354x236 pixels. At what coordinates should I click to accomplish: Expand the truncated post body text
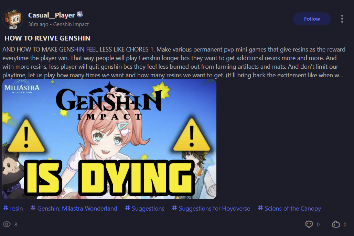coord(173,62)
